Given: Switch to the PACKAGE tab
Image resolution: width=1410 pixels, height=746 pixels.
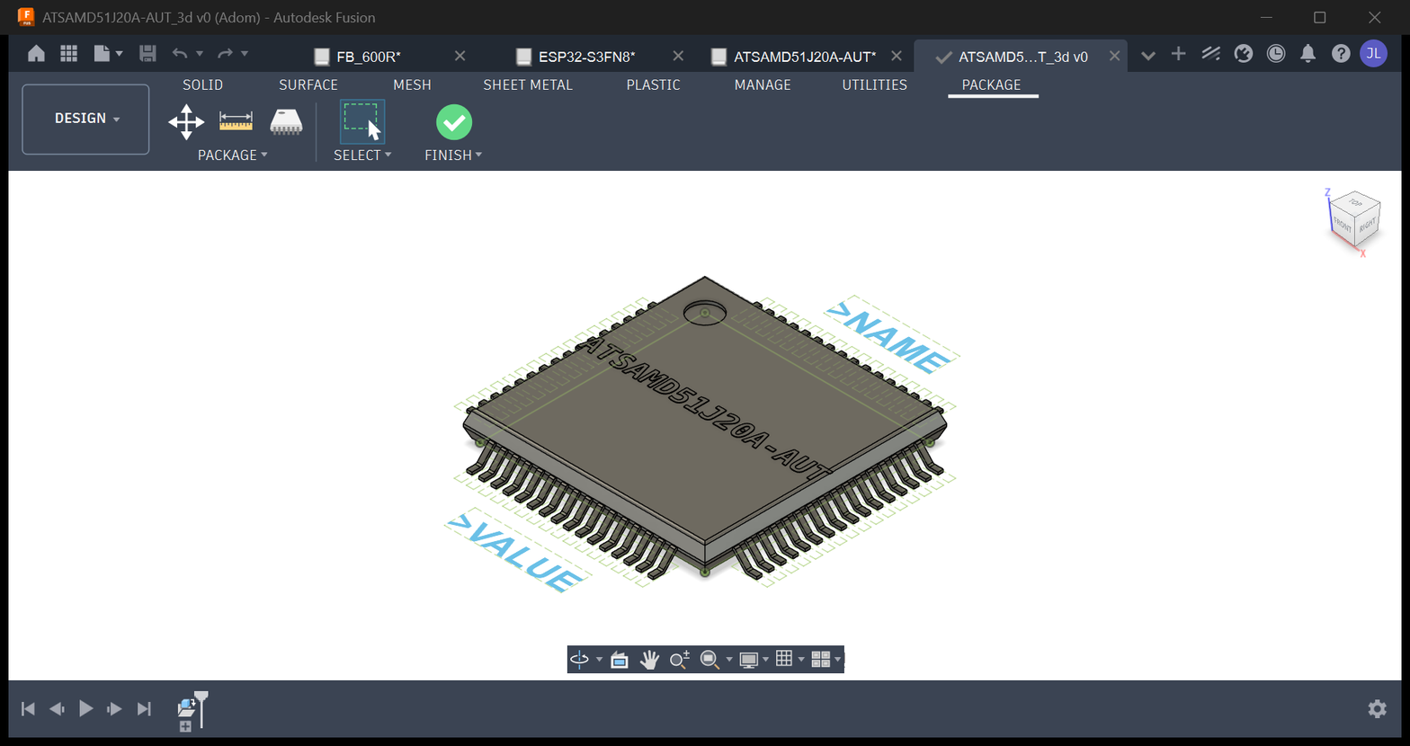Looking at the screenshot, I should [x=992, y=85].
